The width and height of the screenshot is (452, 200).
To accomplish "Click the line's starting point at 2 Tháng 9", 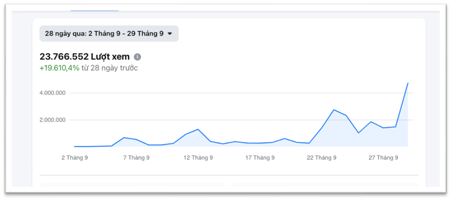I will tap(75, 146).
